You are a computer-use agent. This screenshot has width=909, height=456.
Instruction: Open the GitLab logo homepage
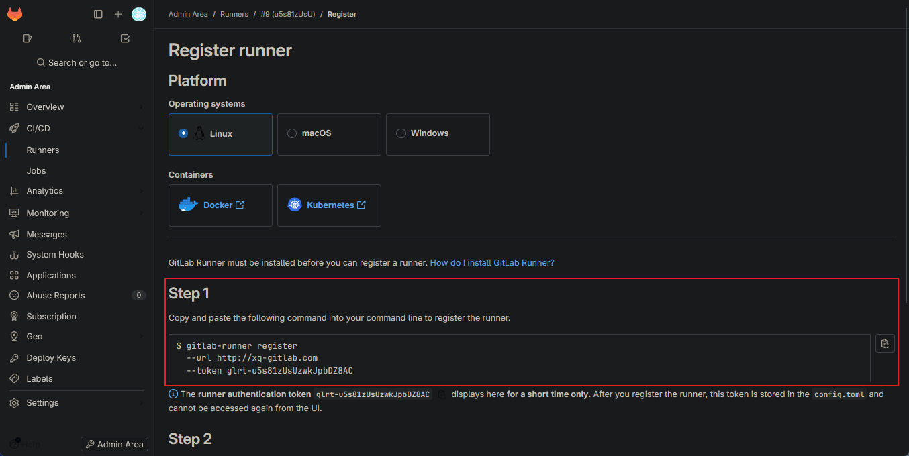pos(15,14)
